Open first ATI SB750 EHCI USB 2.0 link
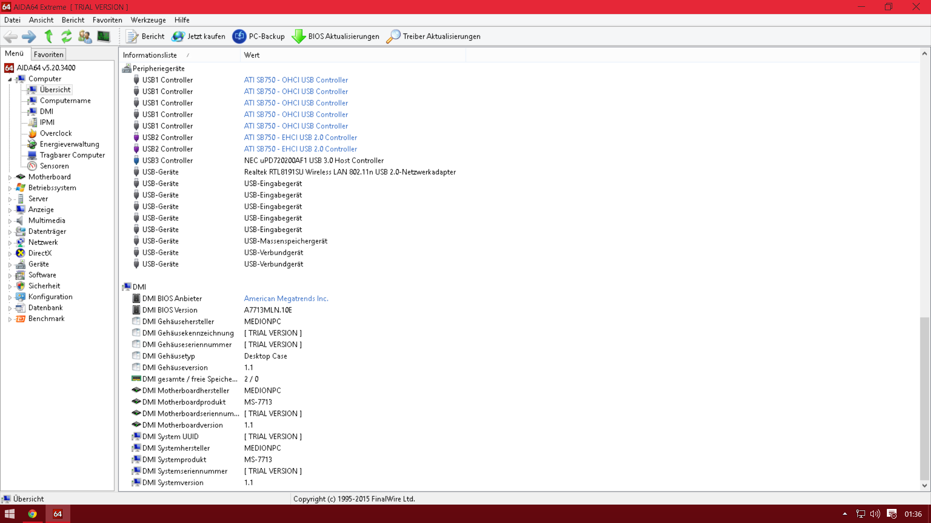Screen dimensions: 931x523 [x=301, y=138]
